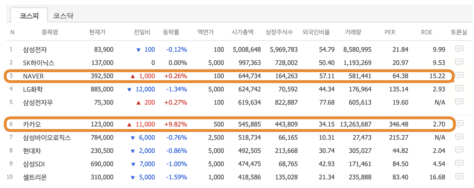Screen dimensions: 474x188
Task: Open discussion room icon for 셀트리온
Action: (x=459, y=177)
